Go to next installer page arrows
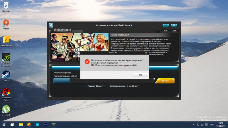 [x=175, y=30]
